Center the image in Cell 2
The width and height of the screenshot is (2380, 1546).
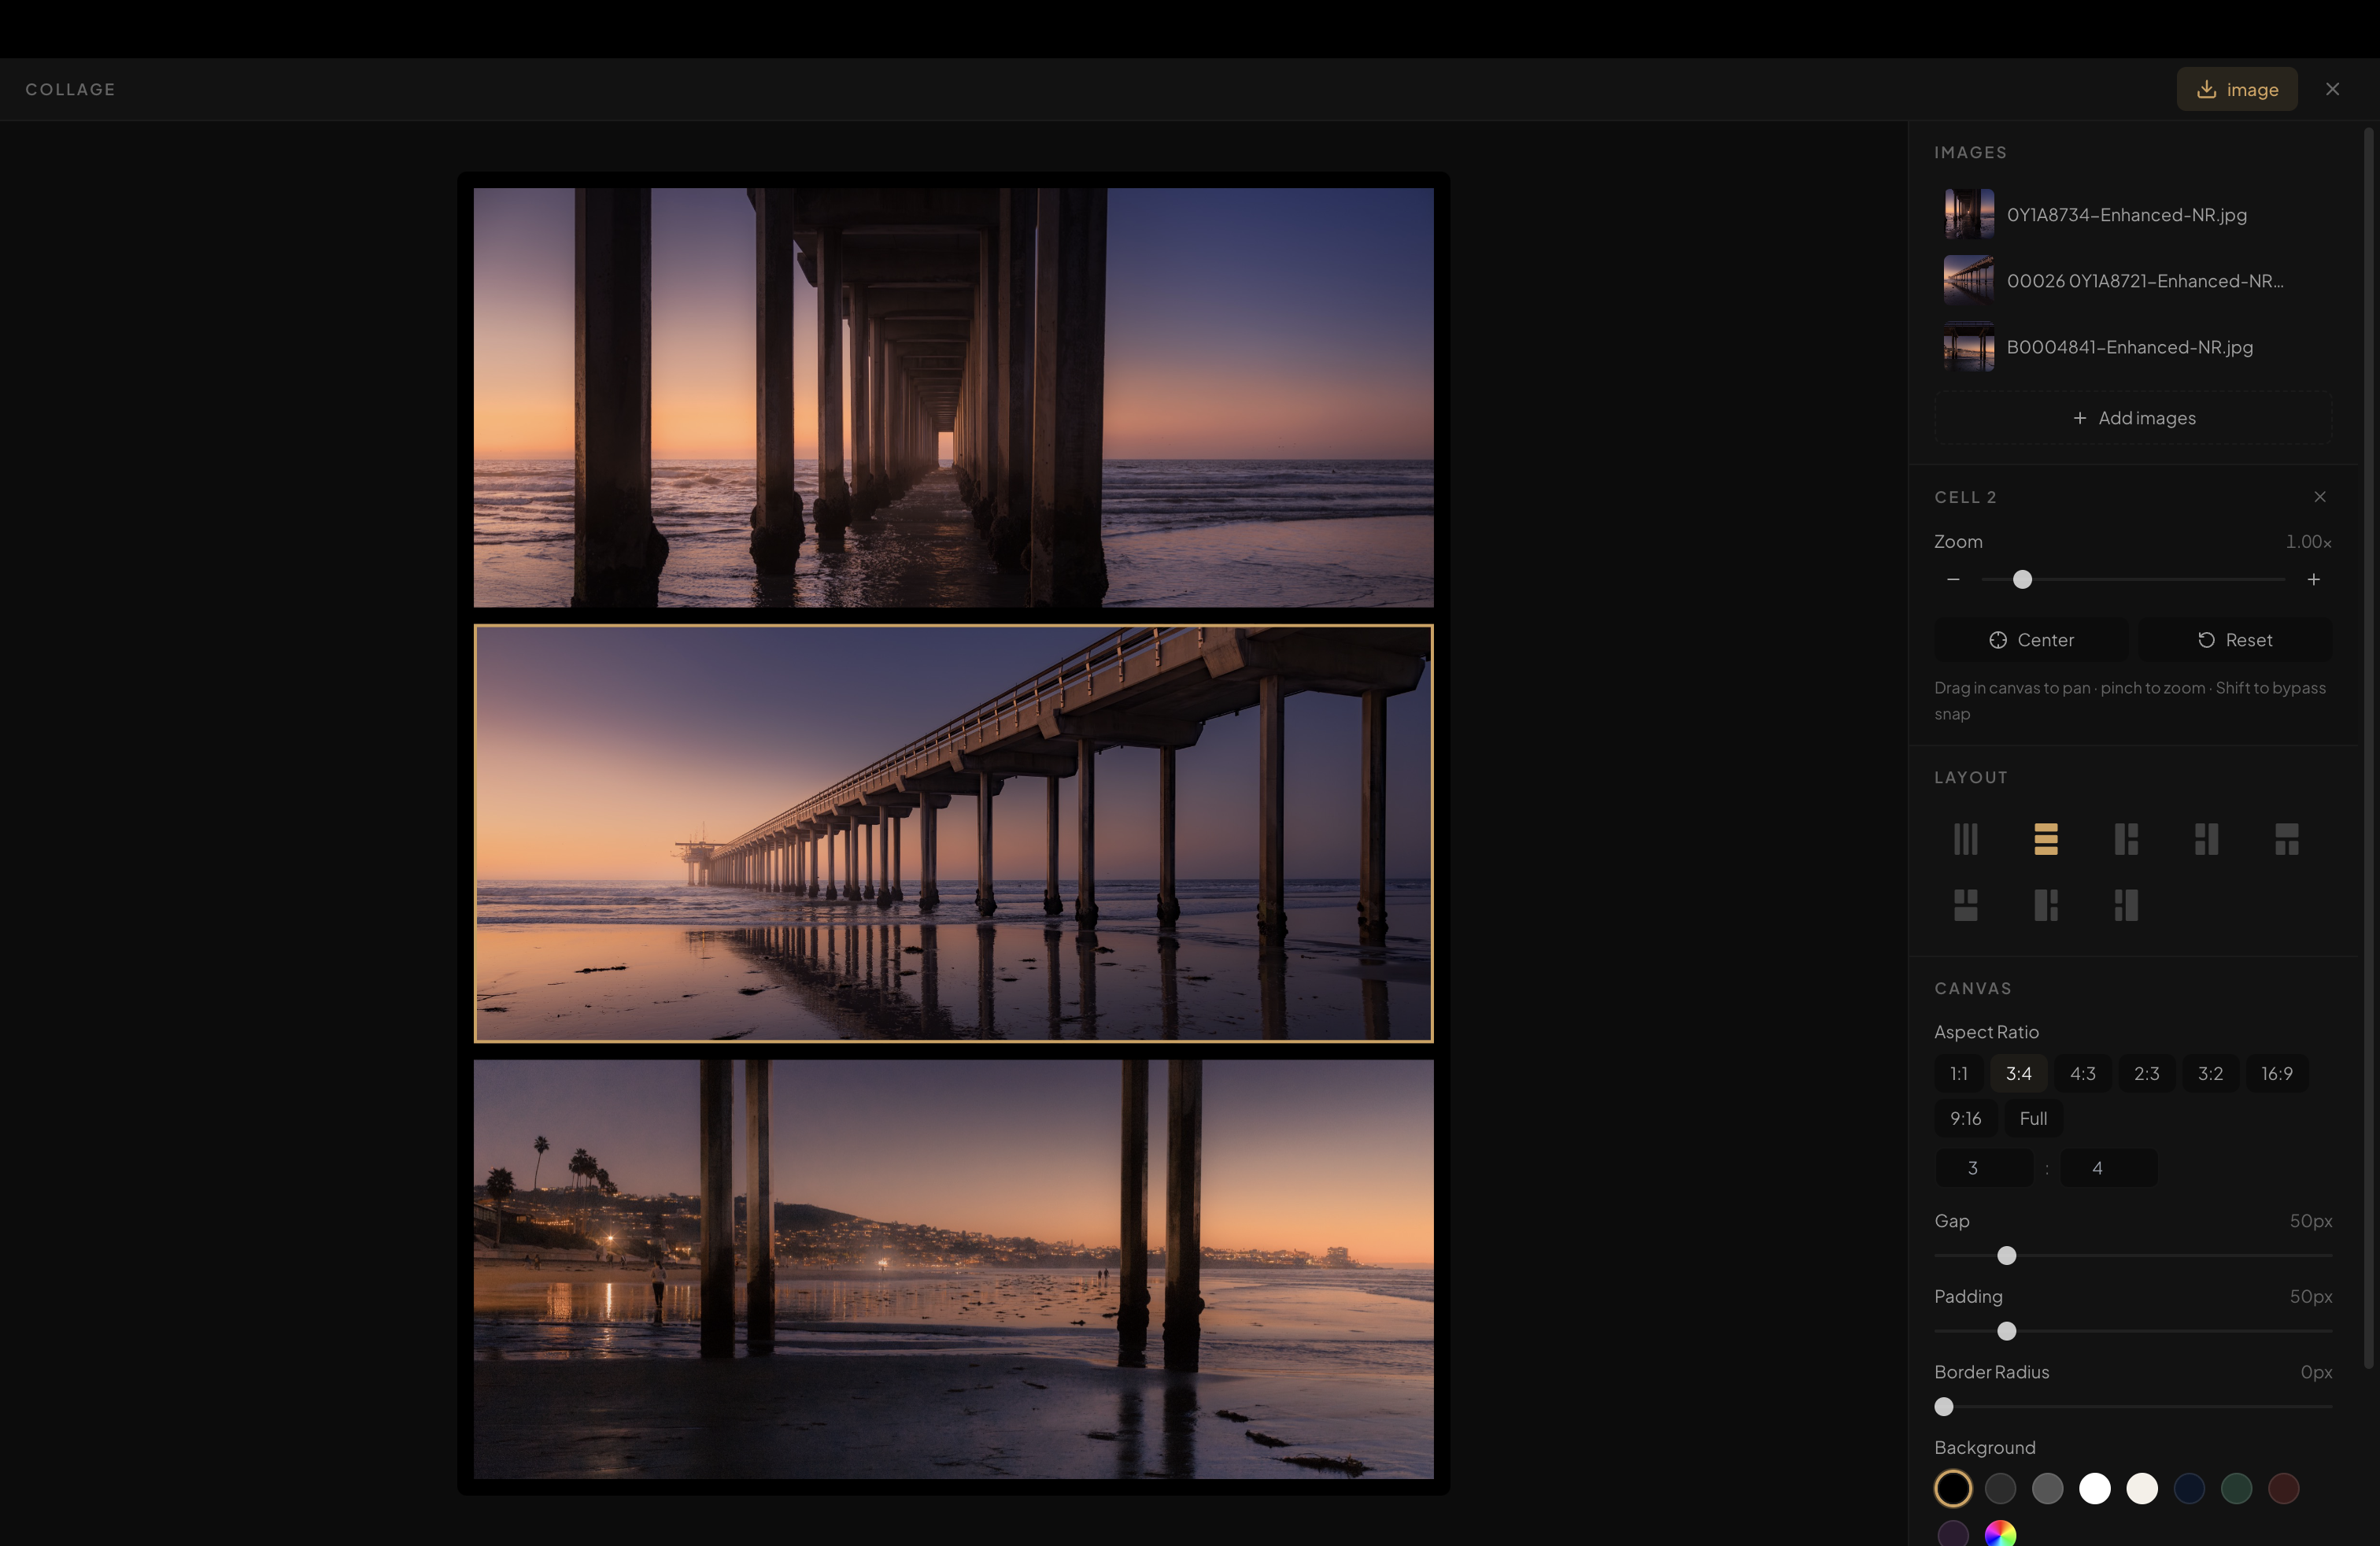pos(2031,640)
